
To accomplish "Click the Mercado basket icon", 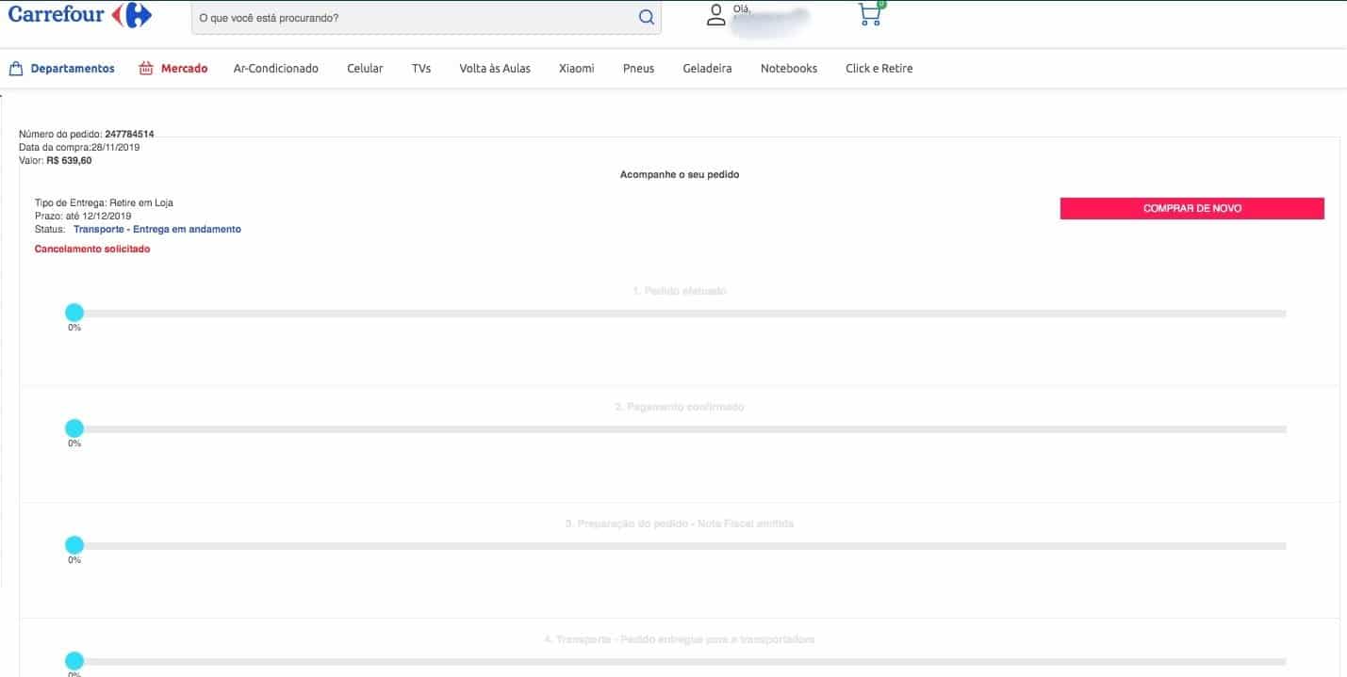I will click(146, 68).
